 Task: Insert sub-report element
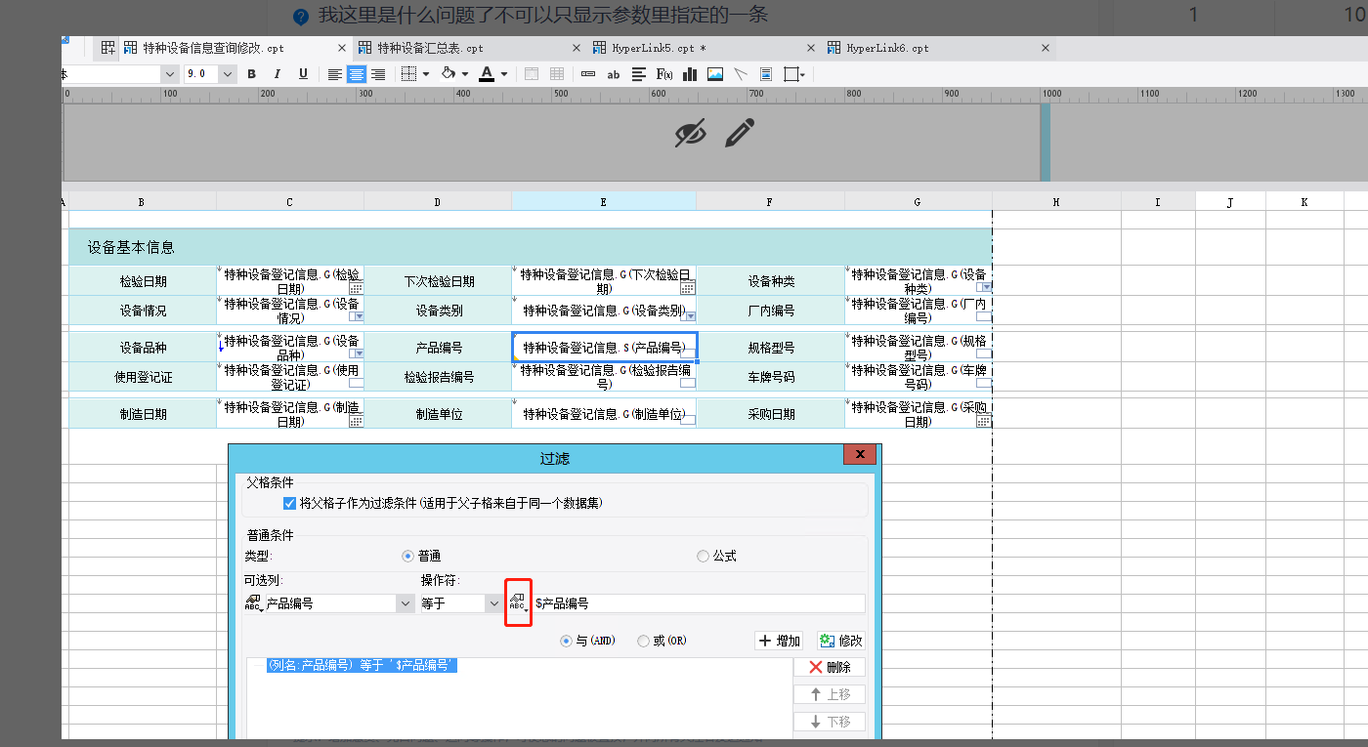click(x=766, y=74)
